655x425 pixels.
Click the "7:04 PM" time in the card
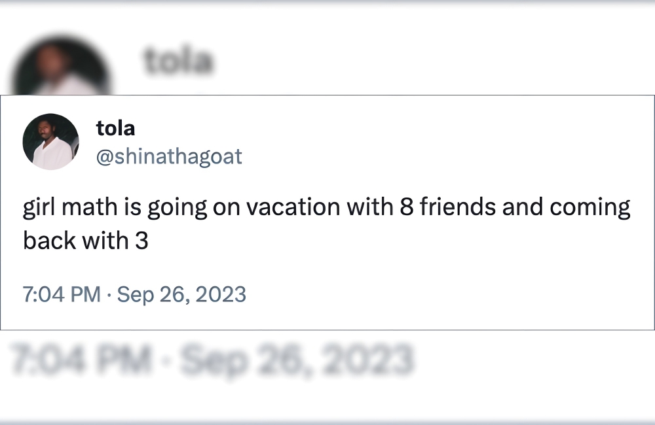click(62, 294)
